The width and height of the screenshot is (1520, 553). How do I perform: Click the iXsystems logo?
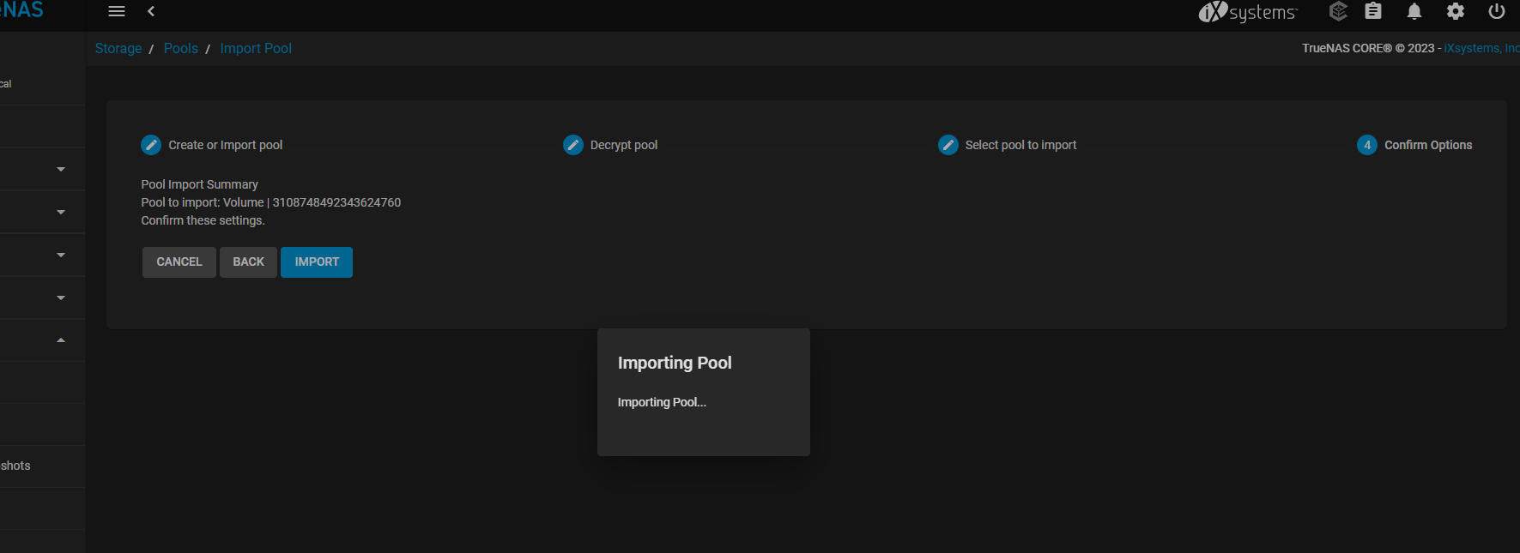(1248, 12)
